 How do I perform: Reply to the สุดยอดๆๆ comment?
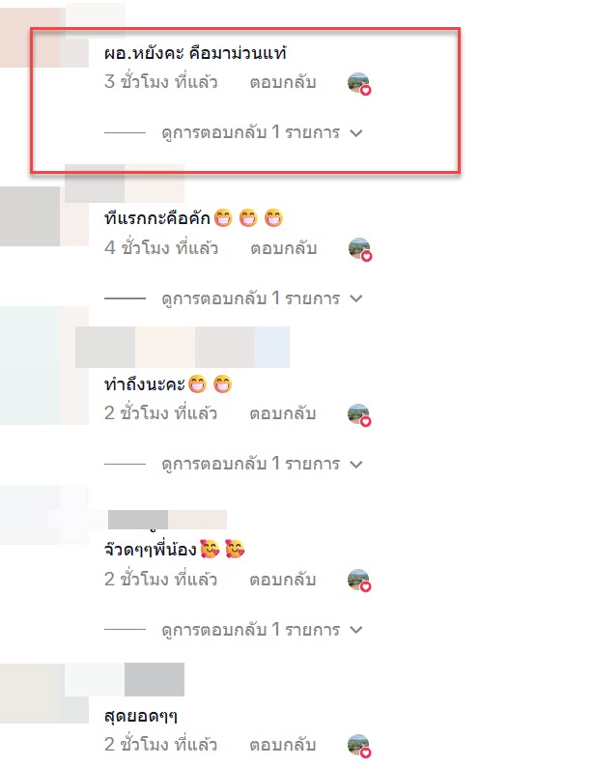point(282,745)
